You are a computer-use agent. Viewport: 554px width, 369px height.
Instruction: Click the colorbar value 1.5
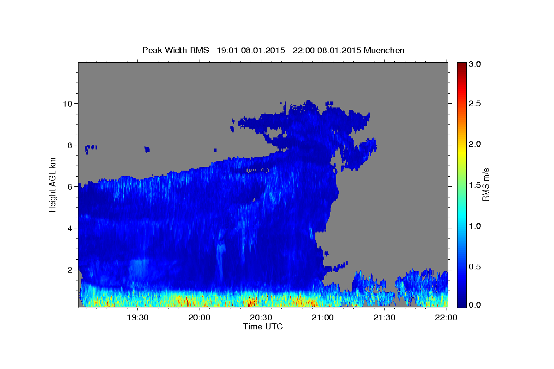[475, 185]
